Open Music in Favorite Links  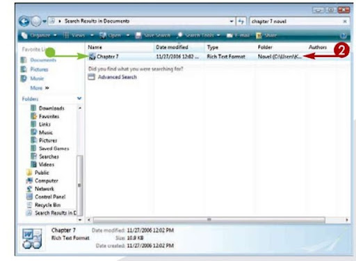pyautogui.click(x=37, y=78)
